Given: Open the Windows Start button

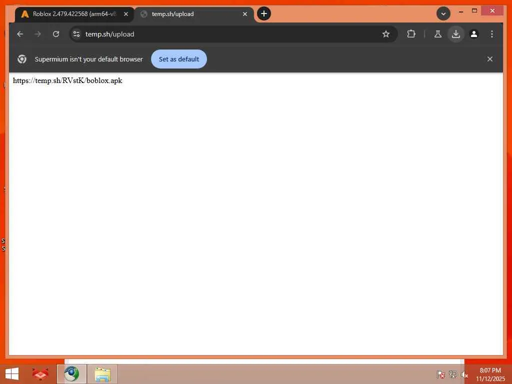Looking at the screenshot, I should 12,374.
